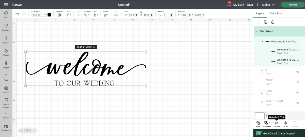Viewport: 305px width, 137px height.
Task: Click the Redo arrow
Action: pos(24,14)
